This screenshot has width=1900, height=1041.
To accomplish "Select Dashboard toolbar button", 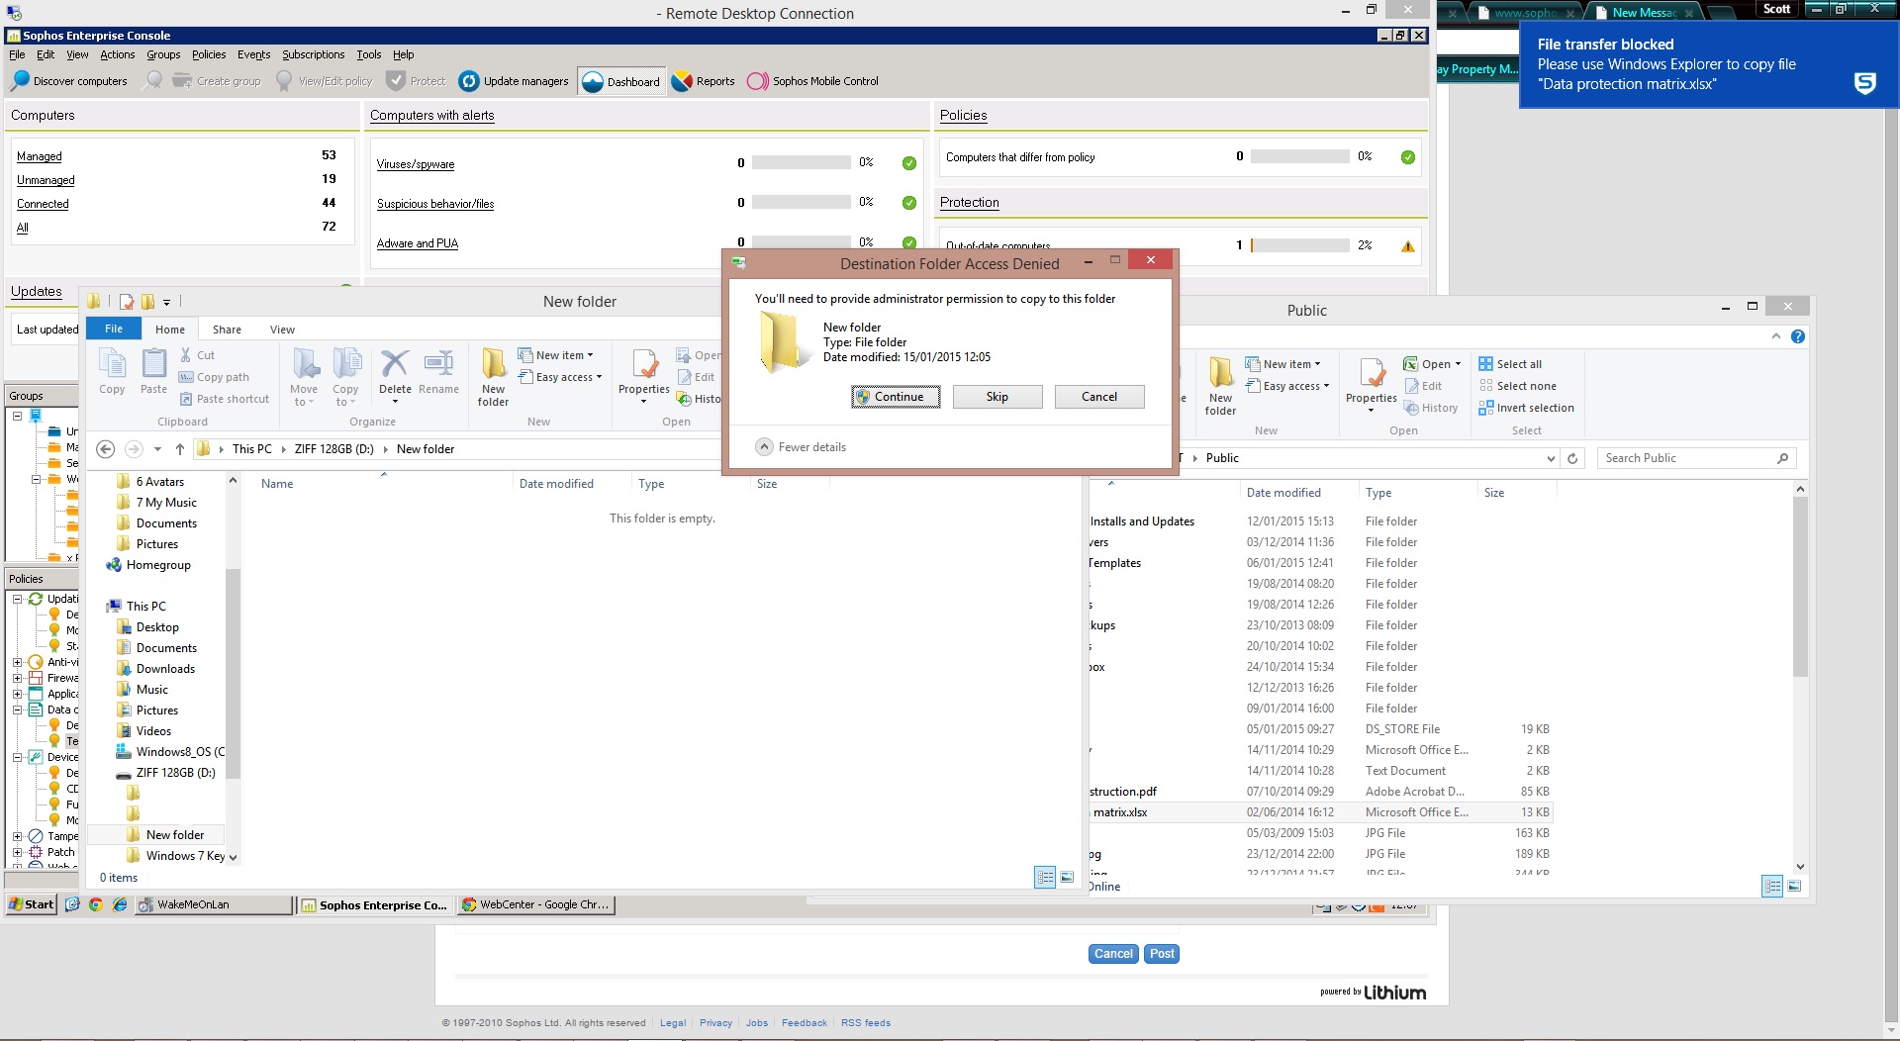I will coord(621,81).
